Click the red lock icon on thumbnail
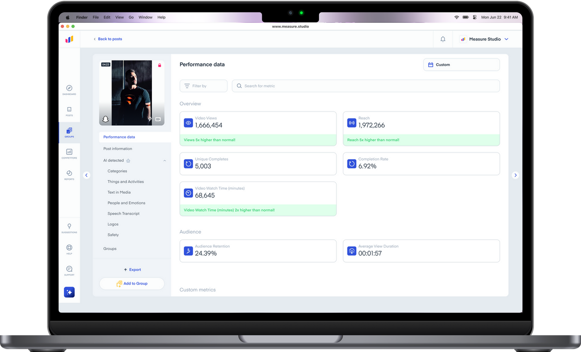 click(x=159, y=65)
